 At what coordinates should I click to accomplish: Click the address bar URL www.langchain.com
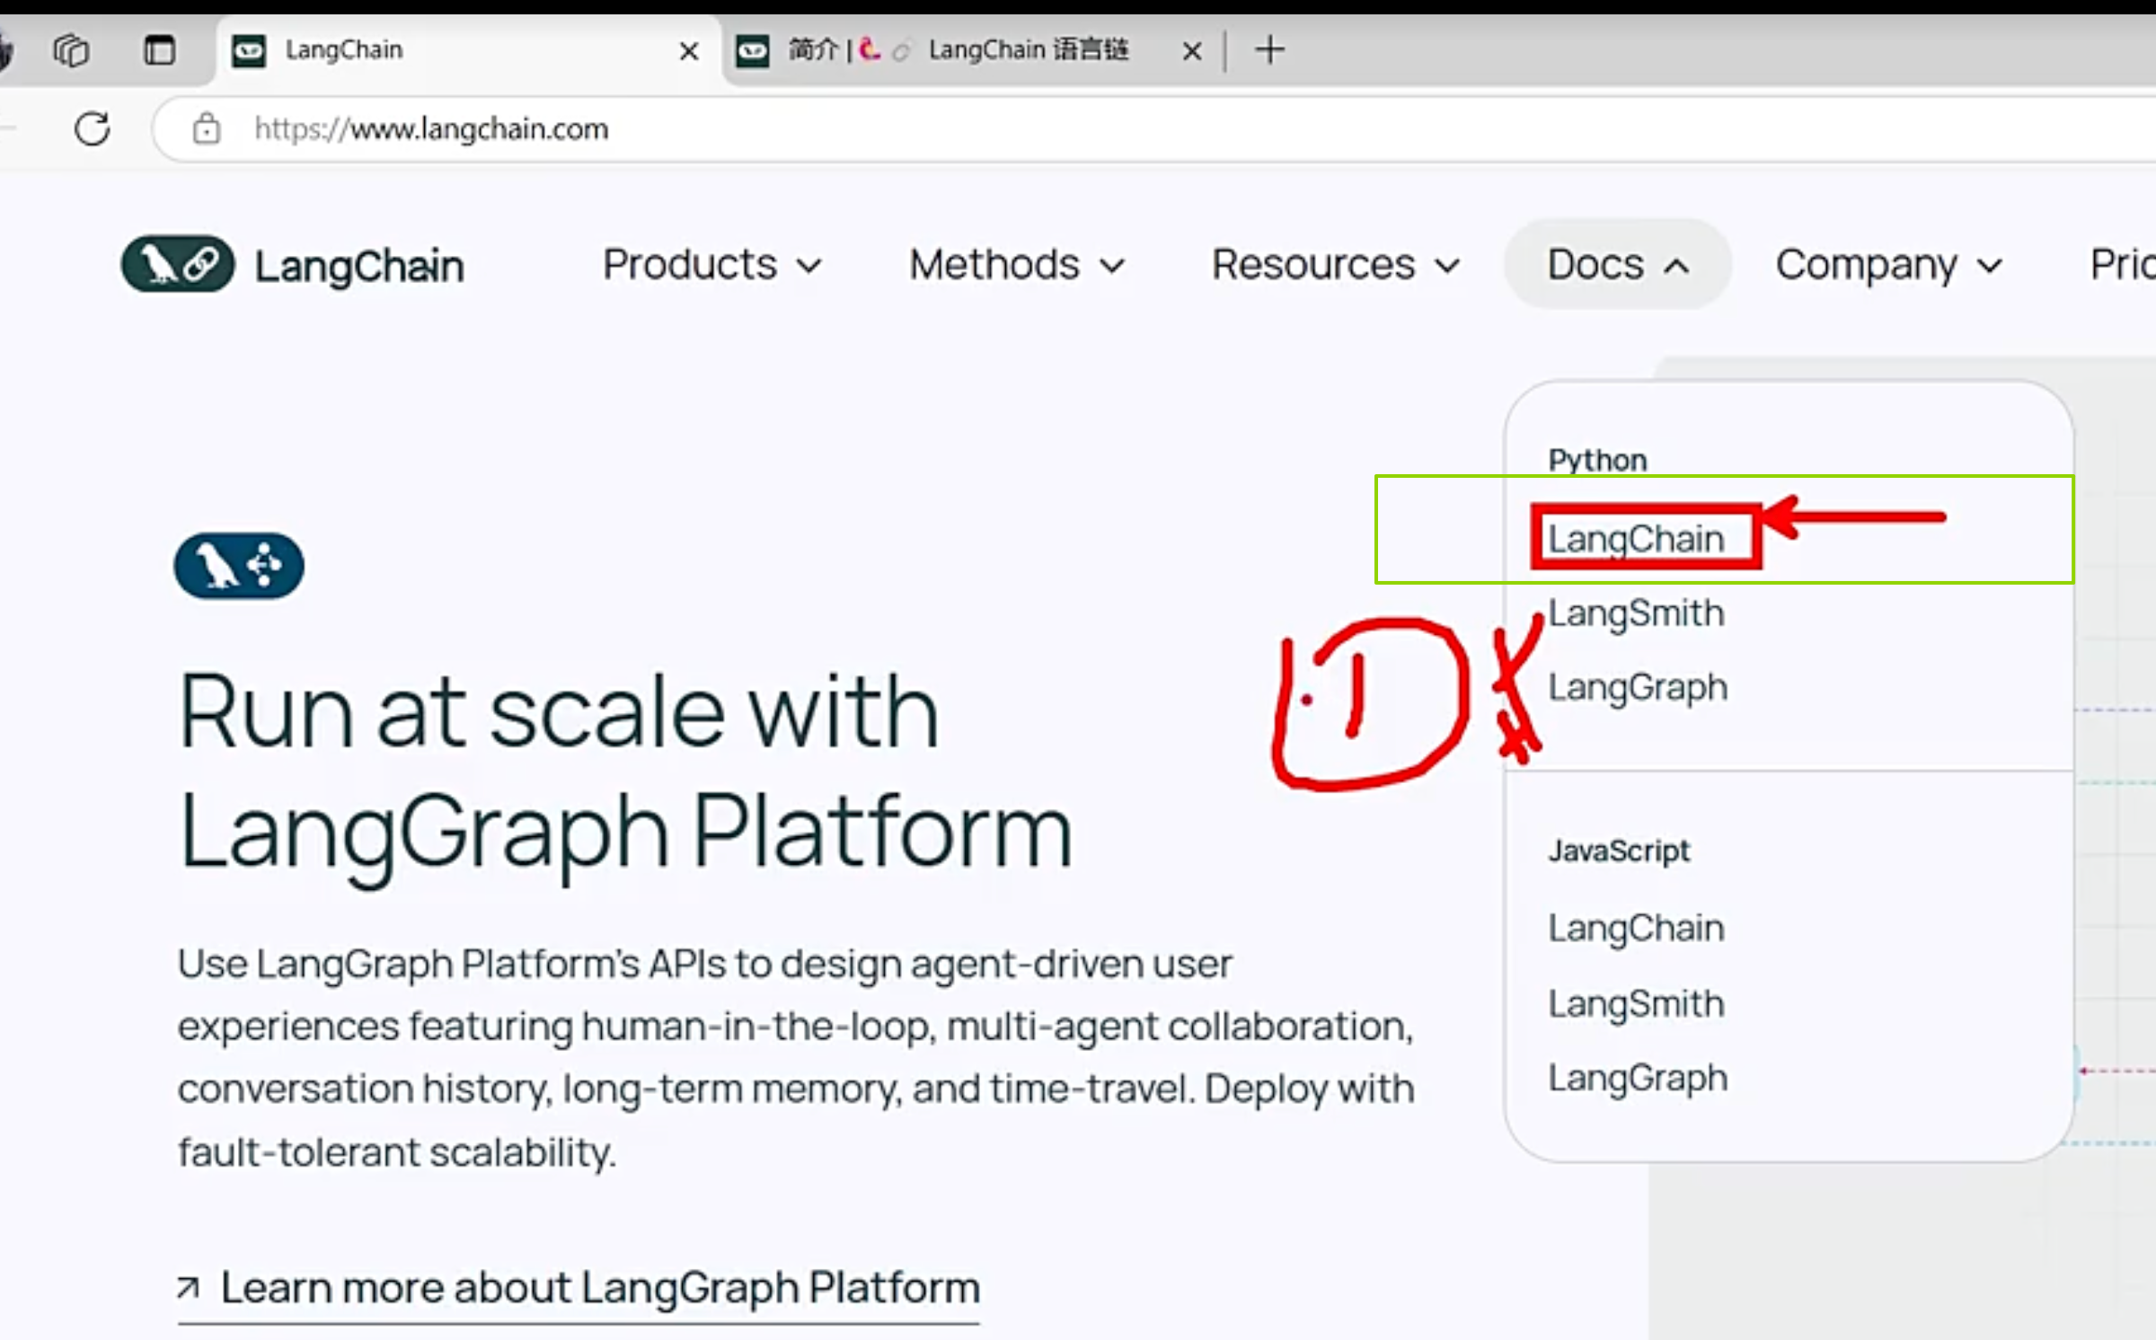[431, 129]
